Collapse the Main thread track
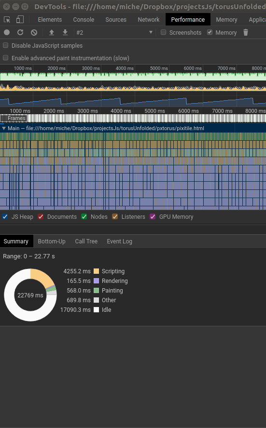The width and height of the screenshot is (266, 428). point(4,128)
